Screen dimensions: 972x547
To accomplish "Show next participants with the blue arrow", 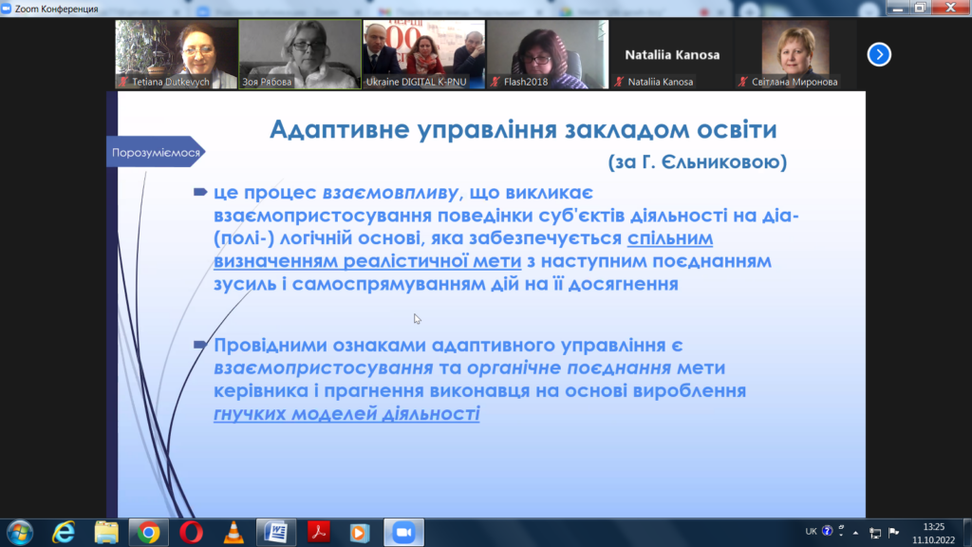I will click(x=879, y=55).
